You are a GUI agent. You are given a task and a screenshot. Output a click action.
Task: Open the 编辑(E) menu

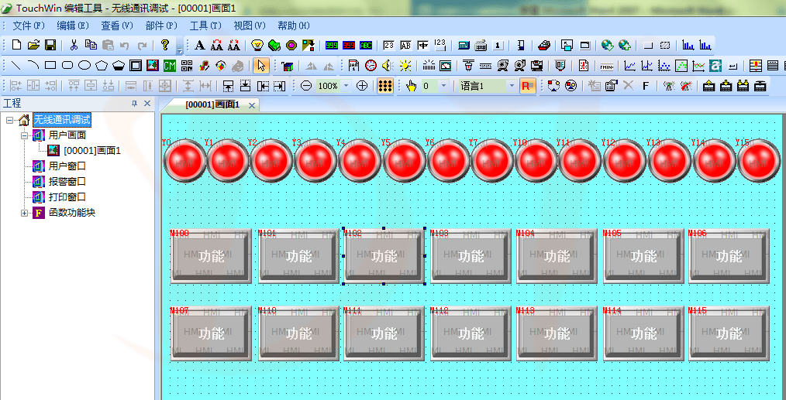click(73, 26)
